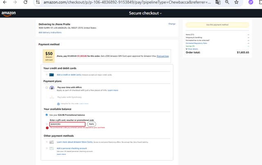Screen dimensions: 262x165
Task: Click the red promotional code error message
Action: click(77, 128)
